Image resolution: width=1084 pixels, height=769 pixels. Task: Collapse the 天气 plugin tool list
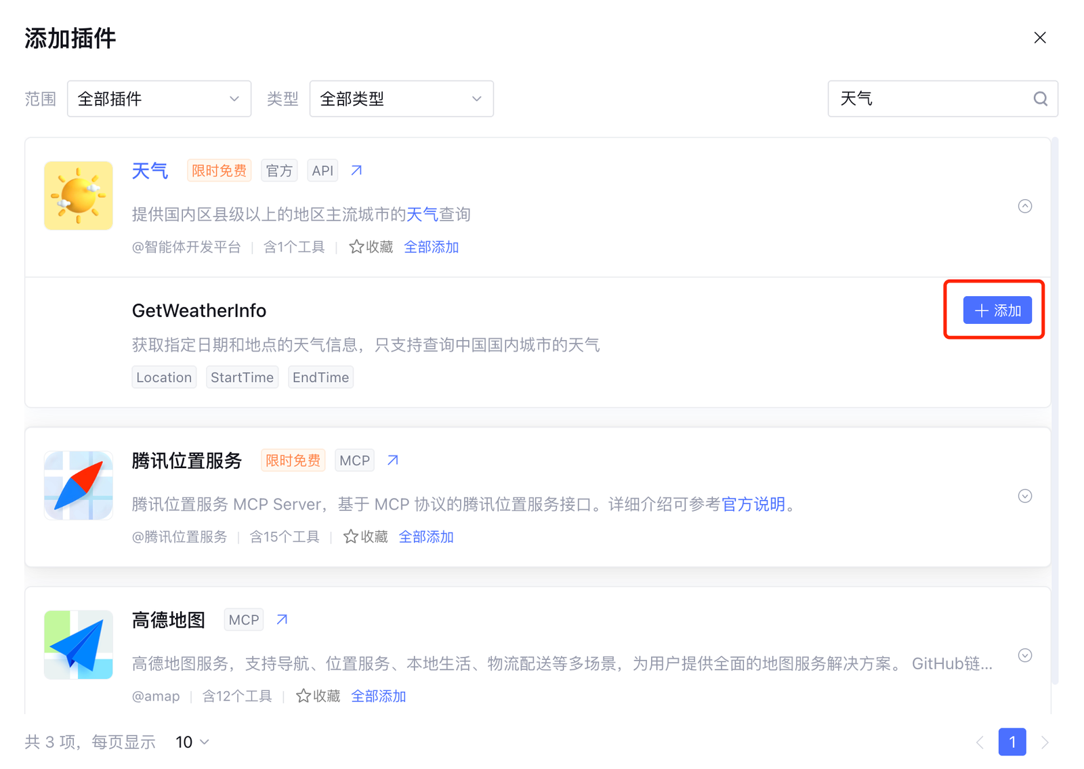(1025, 207)
